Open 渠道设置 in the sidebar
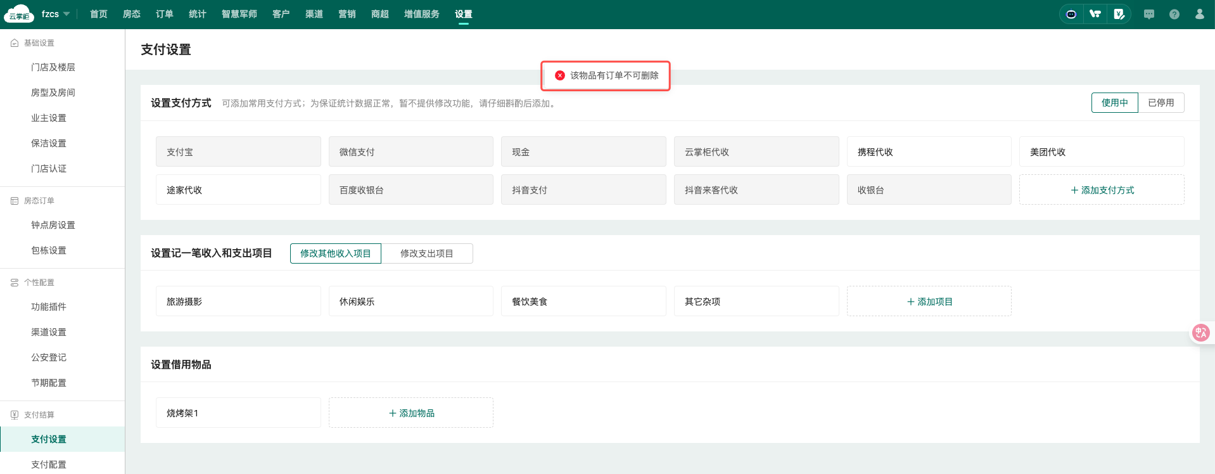The height and width of the screenshot is (474, 1215). tap(49, 332)
